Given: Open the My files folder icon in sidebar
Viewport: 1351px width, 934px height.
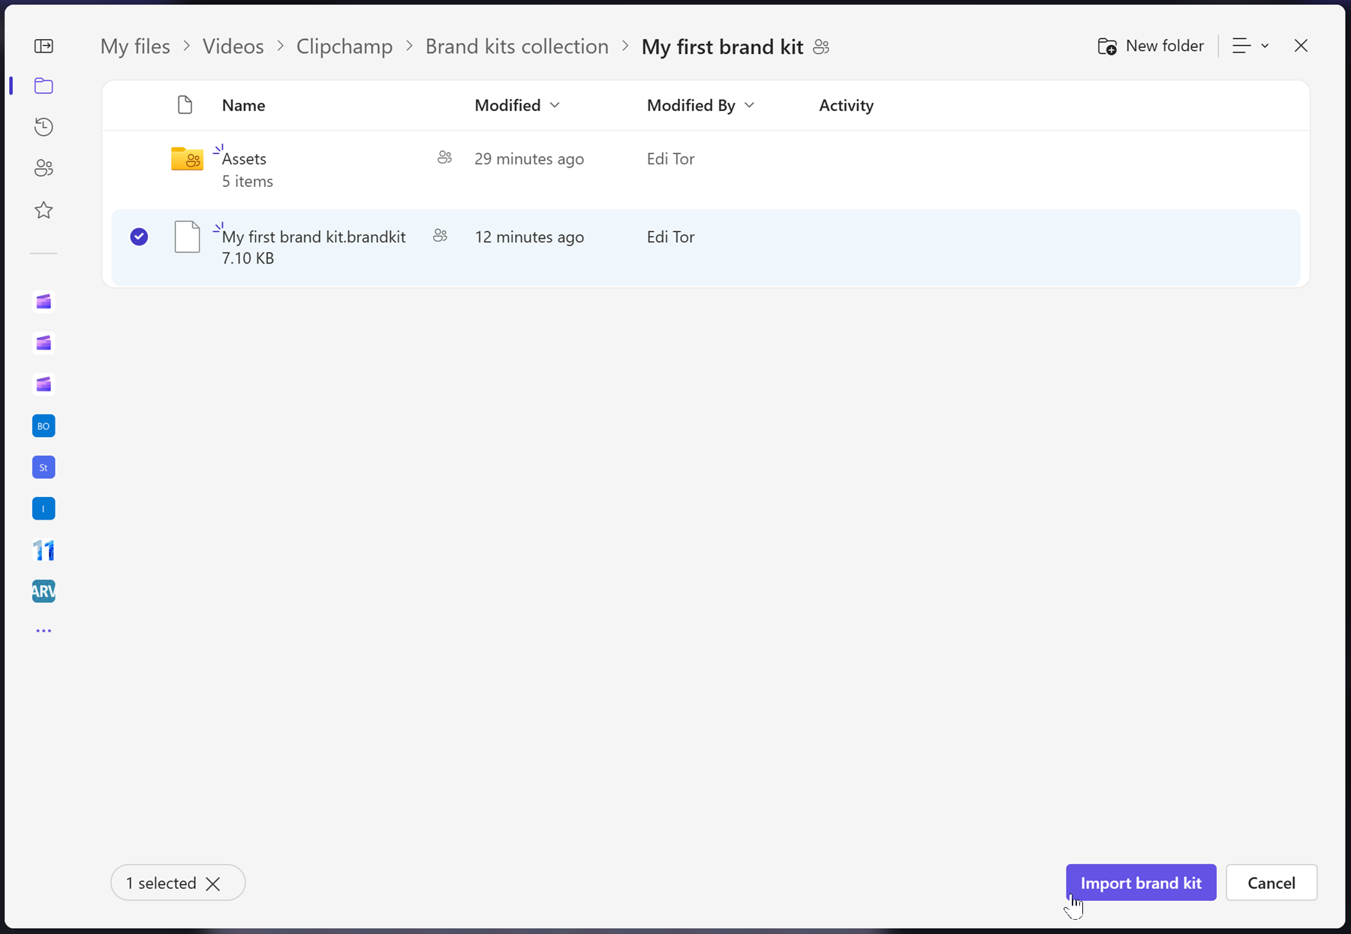Looking at the screenshot, I should [44, 86].
